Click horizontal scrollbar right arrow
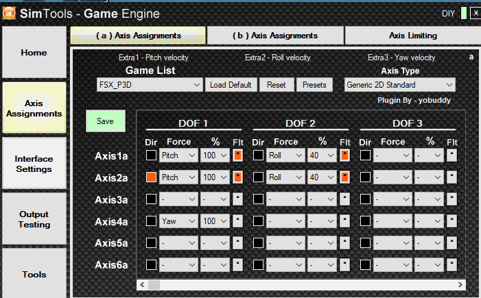This screenshot has width=481, height=298. point(460,285)
